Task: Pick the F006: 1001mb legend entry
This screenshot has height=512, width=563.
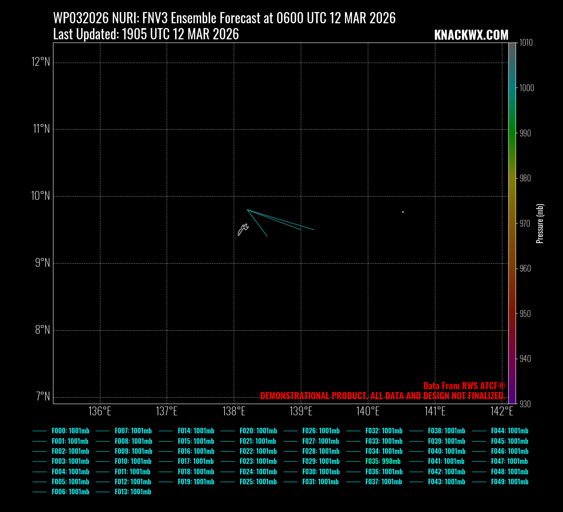Action: [x=70, y=492]
